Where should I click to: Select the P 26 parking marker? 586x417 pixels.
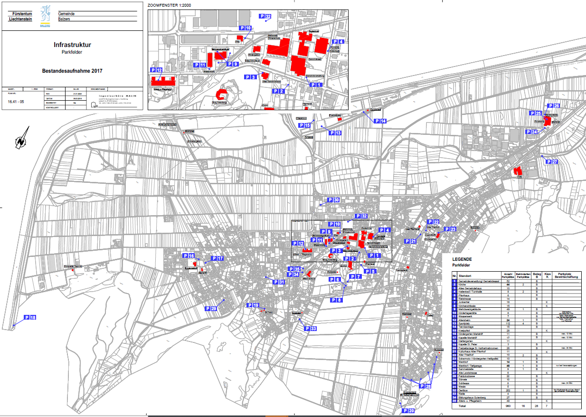point(554,106)
